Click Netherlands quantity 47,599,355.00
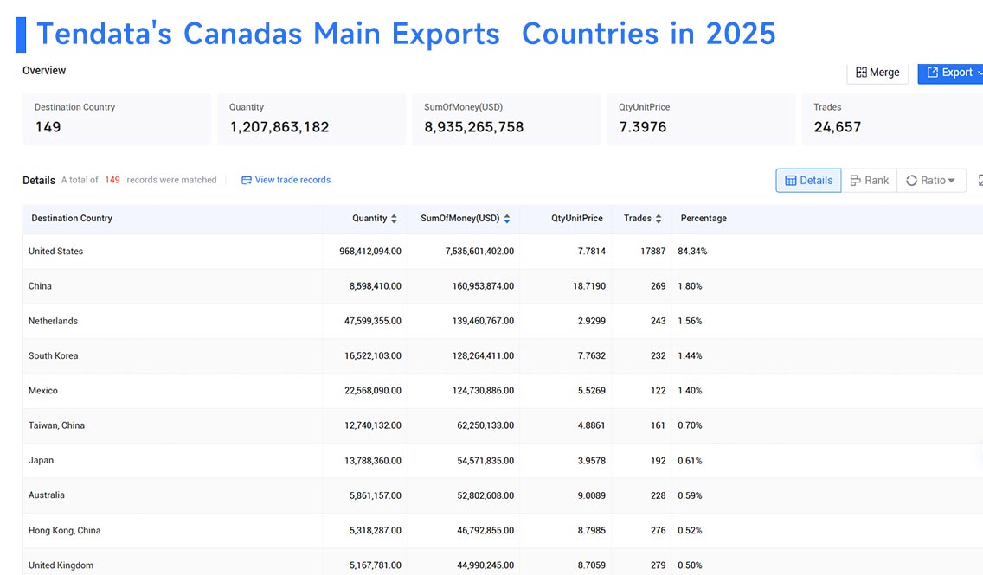983x575 pixels. click(372, 321)
